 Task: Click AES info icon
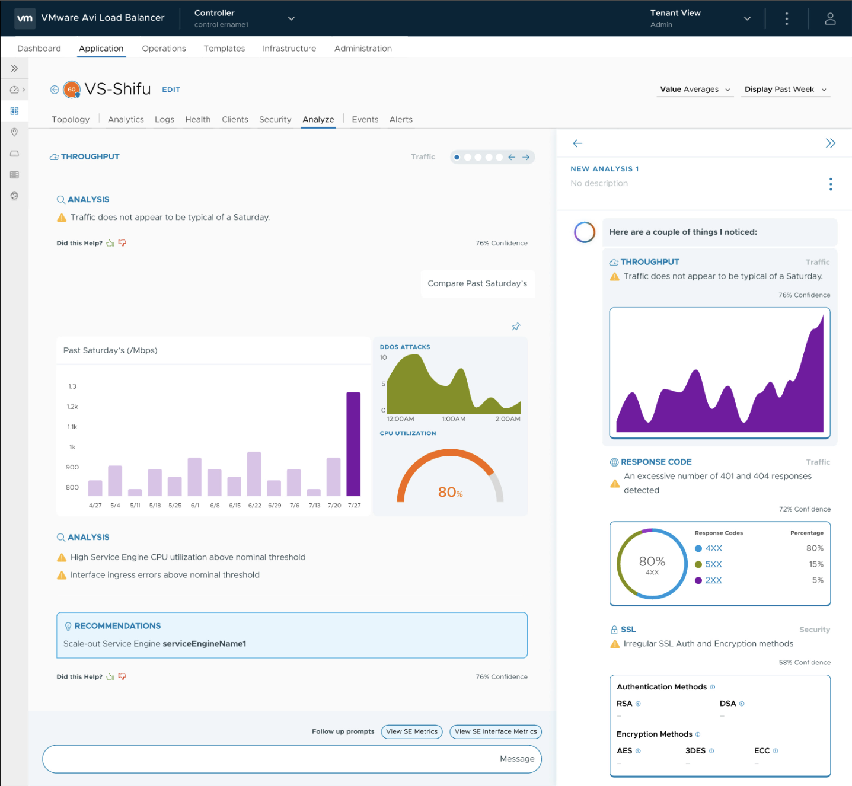pyautogui.click(x=638, y=751)
